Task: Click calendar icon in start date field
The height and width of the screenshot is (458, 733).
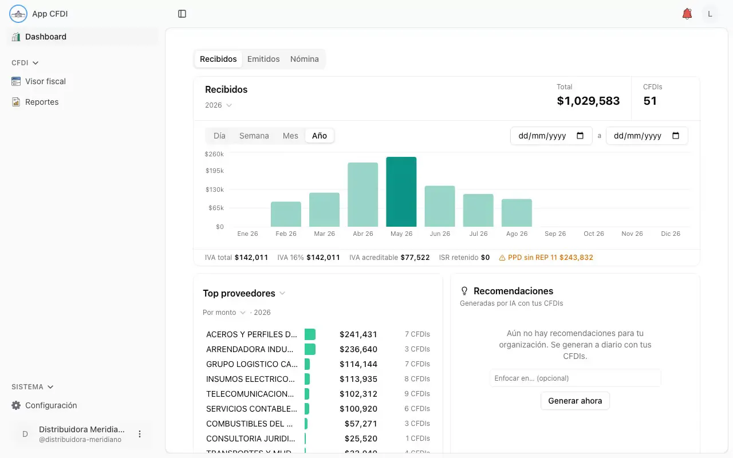Action: (580, 136)
